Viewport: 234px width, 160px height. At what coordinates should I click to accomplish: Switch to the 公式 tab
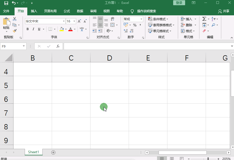tap(67, 11)
